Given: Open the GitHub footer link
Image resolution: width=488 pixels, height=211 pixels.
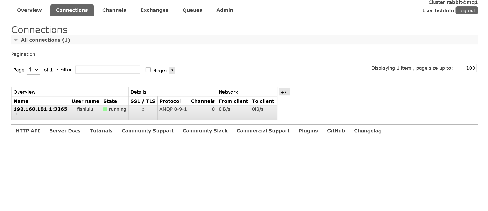Looking at the screenshot, I should pos(336,131).
